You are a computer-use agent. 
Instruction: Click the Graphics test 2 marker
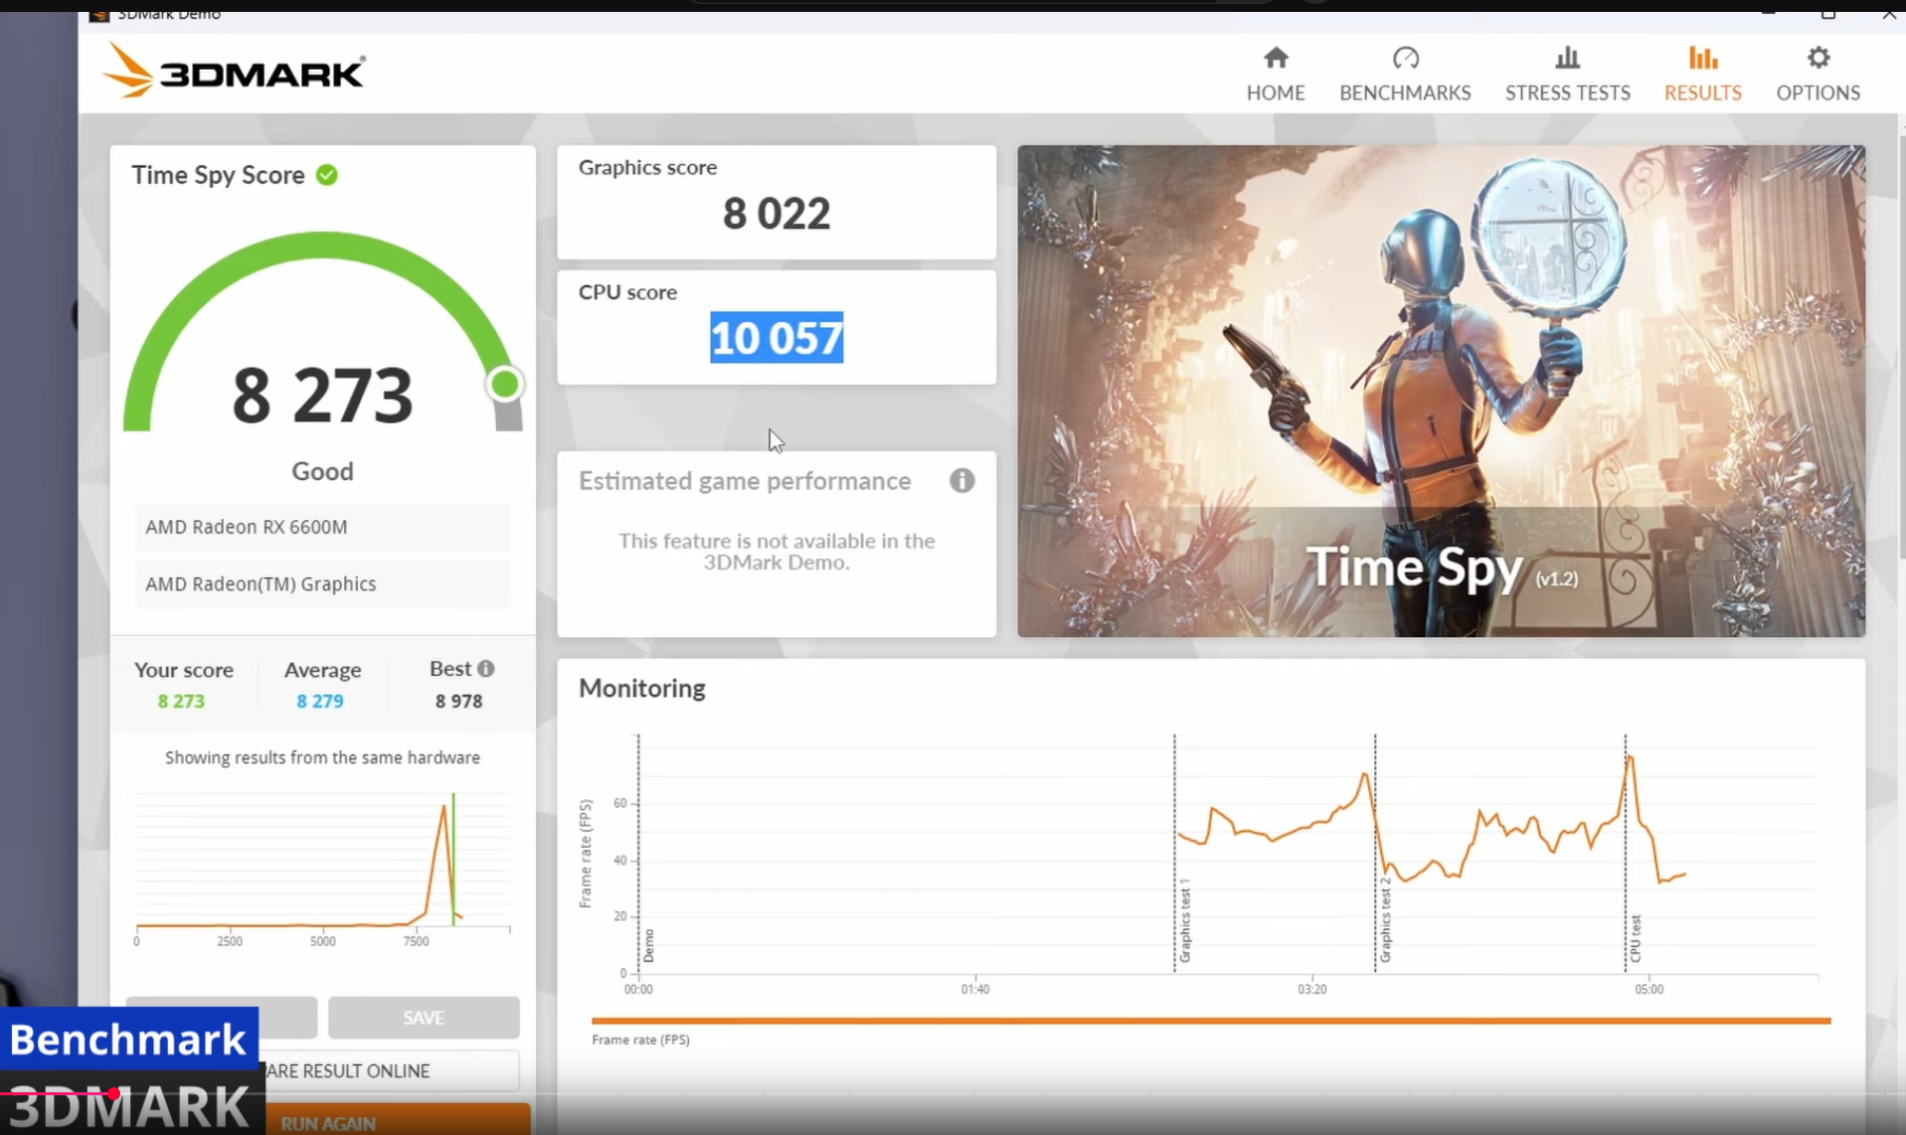[x=1385, y=919]
